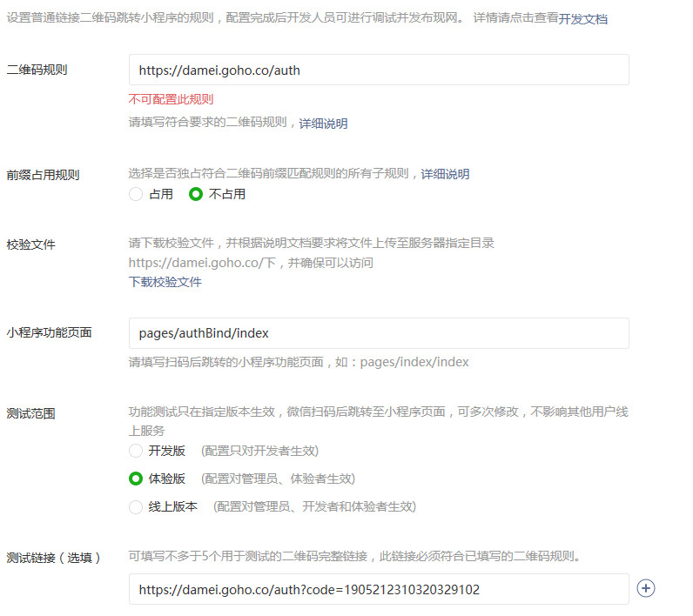
Task: Click the 校验文件 label
Action: coord(31,244)
